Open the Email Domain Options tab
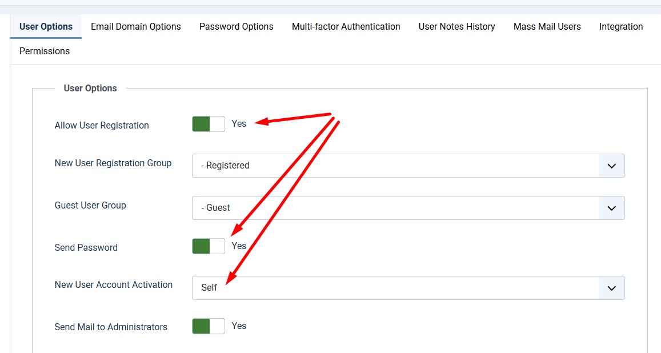 pyautogui.click(x=136, y=27)
